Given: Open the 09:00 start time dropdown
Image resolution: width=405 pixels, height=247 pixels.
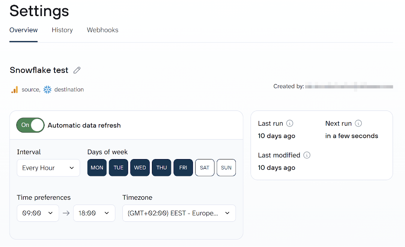Looking at the screenshot, I should pos(38,213).
